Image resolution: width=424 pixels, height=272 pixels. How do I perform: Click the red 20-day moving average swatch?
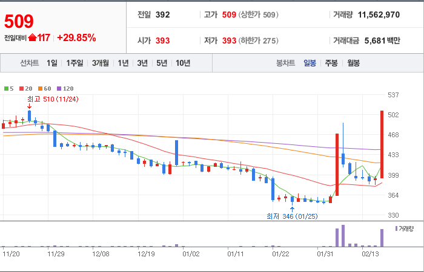(x=21, y=88)
